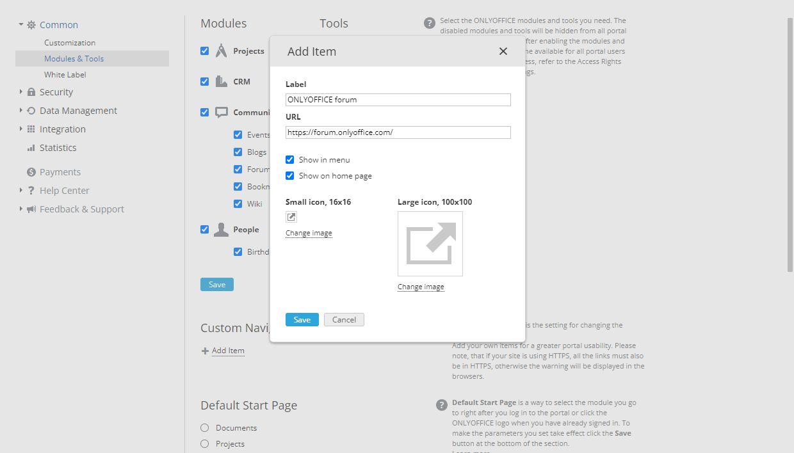
Task: Select Documents as default start page
Action: [x=204, y=427]
